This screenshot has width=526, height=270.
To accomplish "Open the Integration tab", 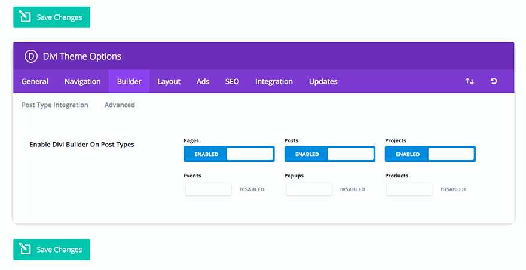I will pos(274,81).
